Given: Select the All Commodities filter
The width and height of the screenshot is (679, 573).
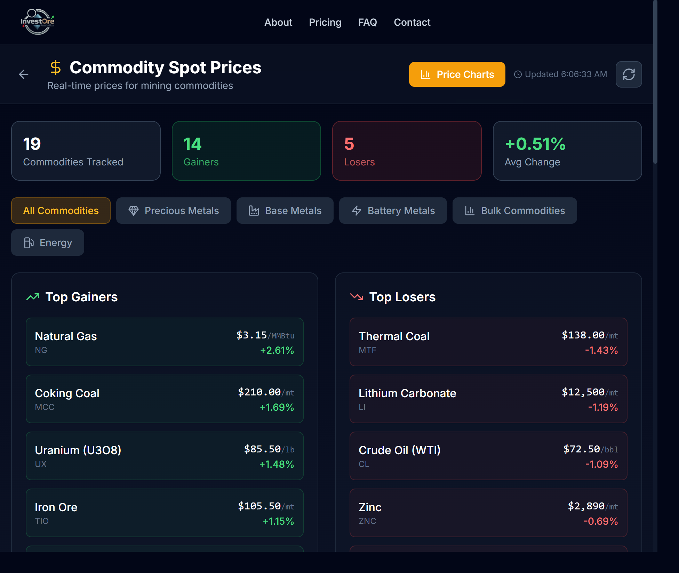Looking at the screenshot, I should pos(61,211).
